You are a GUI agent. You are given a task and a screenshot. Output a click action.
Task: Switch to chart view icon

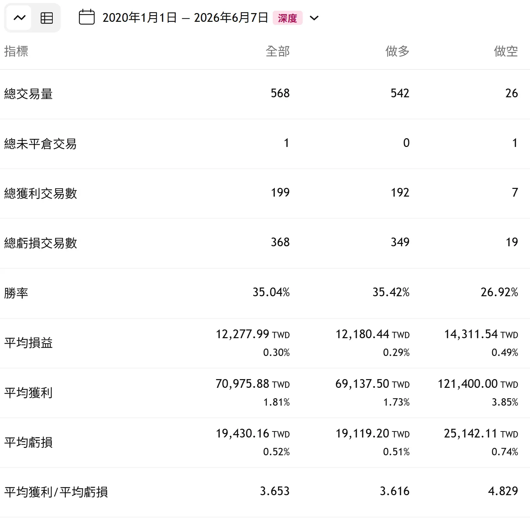pos(19,18)
